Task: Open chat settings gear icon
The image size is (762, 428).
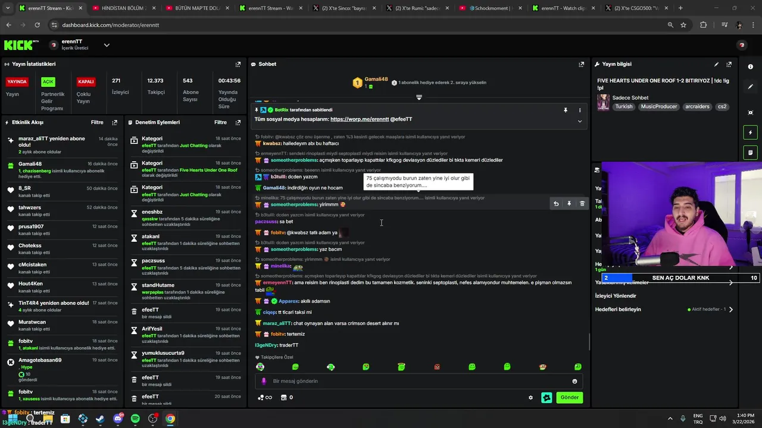Action: tap(531, 398)
